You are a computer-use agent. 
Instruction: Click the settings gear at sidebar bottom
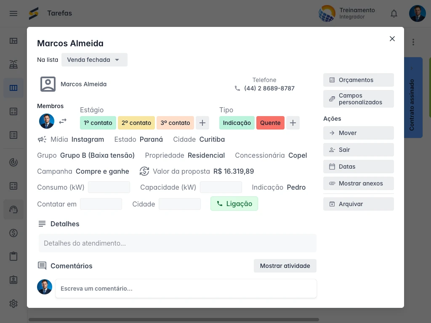coord(13,303)
